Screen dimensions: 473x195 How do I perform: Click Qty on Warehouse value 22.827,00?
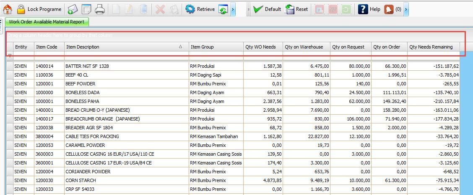coord(307,136)
